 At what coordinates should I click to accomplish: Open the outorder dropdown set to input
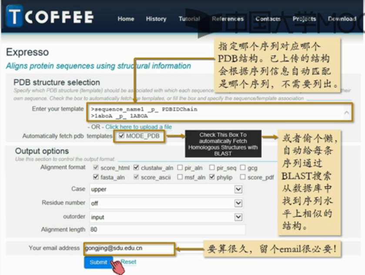coord(166,217)
